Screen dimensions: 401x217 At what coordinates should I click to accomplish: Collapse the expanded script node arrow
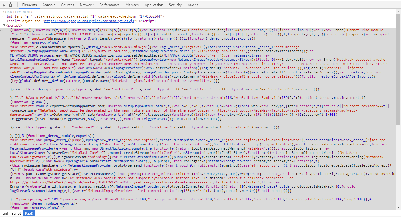point(4,25)
